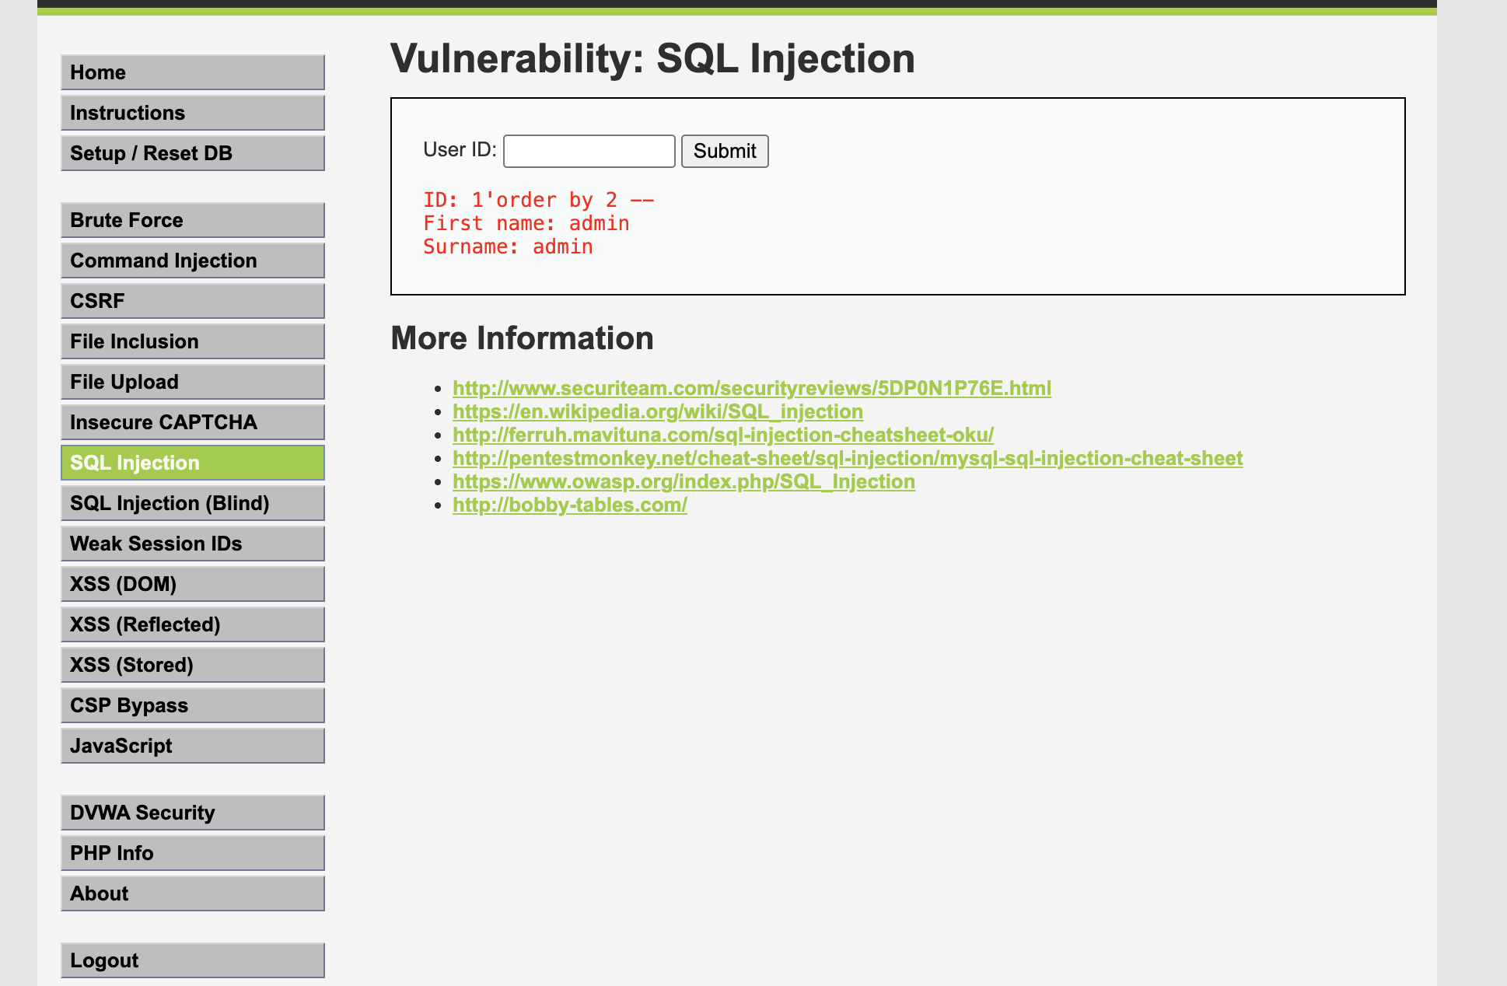Screen dimensions: 1507x986
Task: Go to the Instructions page
Action: [x=192, y=113]
